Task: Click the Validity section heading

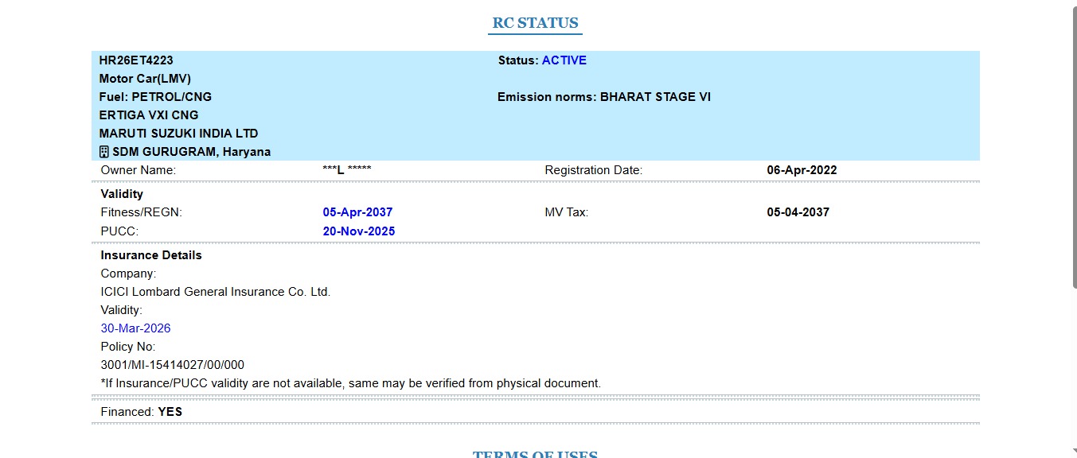Action: [122, 194]
